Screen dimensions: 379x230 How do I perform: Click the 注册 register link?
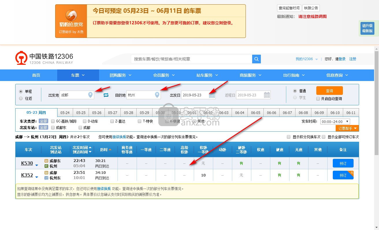pos(353,59)
